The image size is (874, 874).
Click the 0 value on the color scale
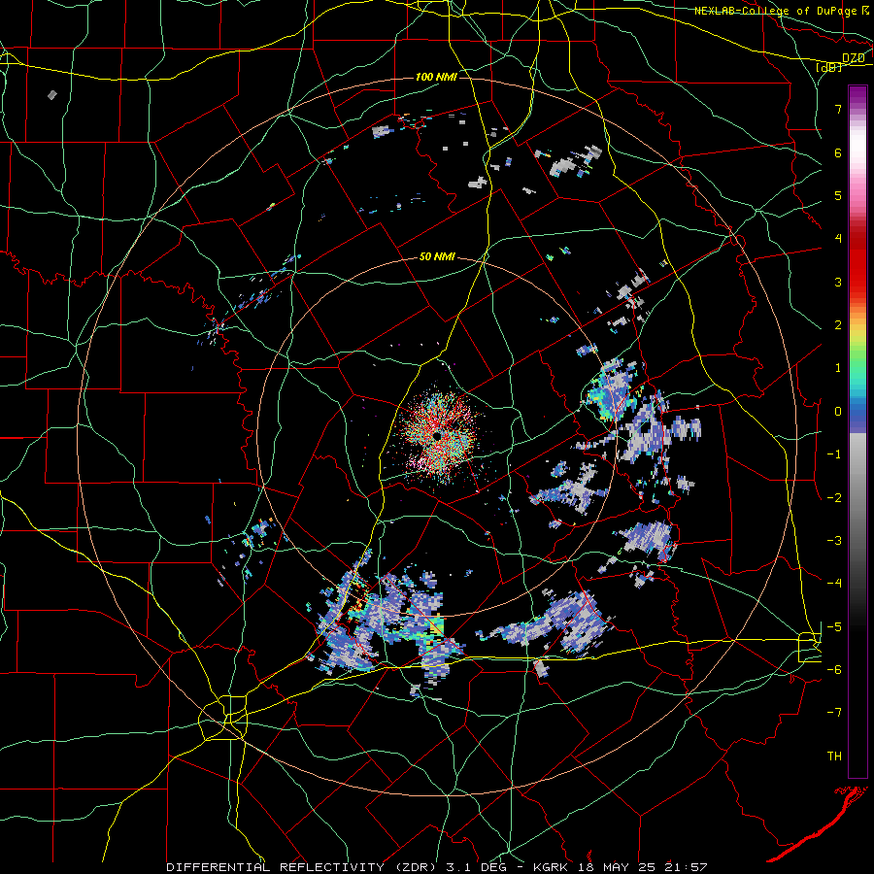[x=838, y=412]
